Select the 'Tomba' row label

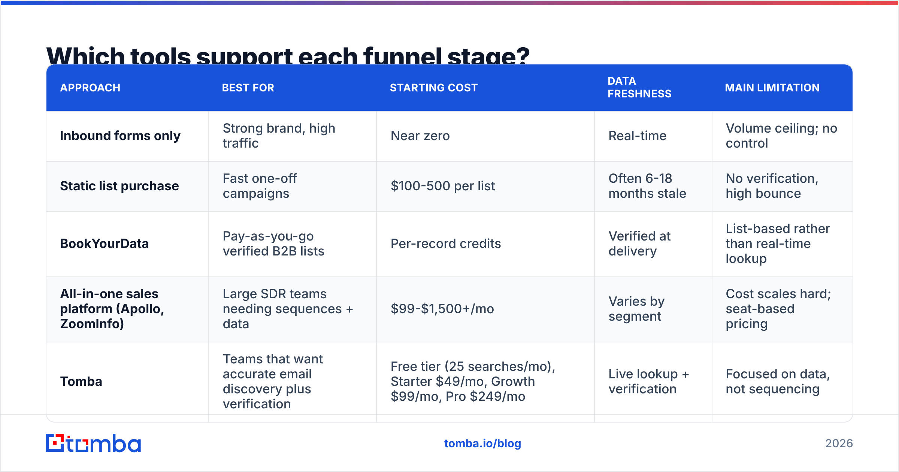(81, 381)
